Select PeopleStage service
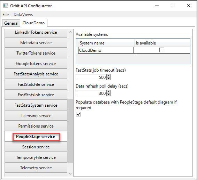This screenshot has height=180, width=197. (36, 137)
